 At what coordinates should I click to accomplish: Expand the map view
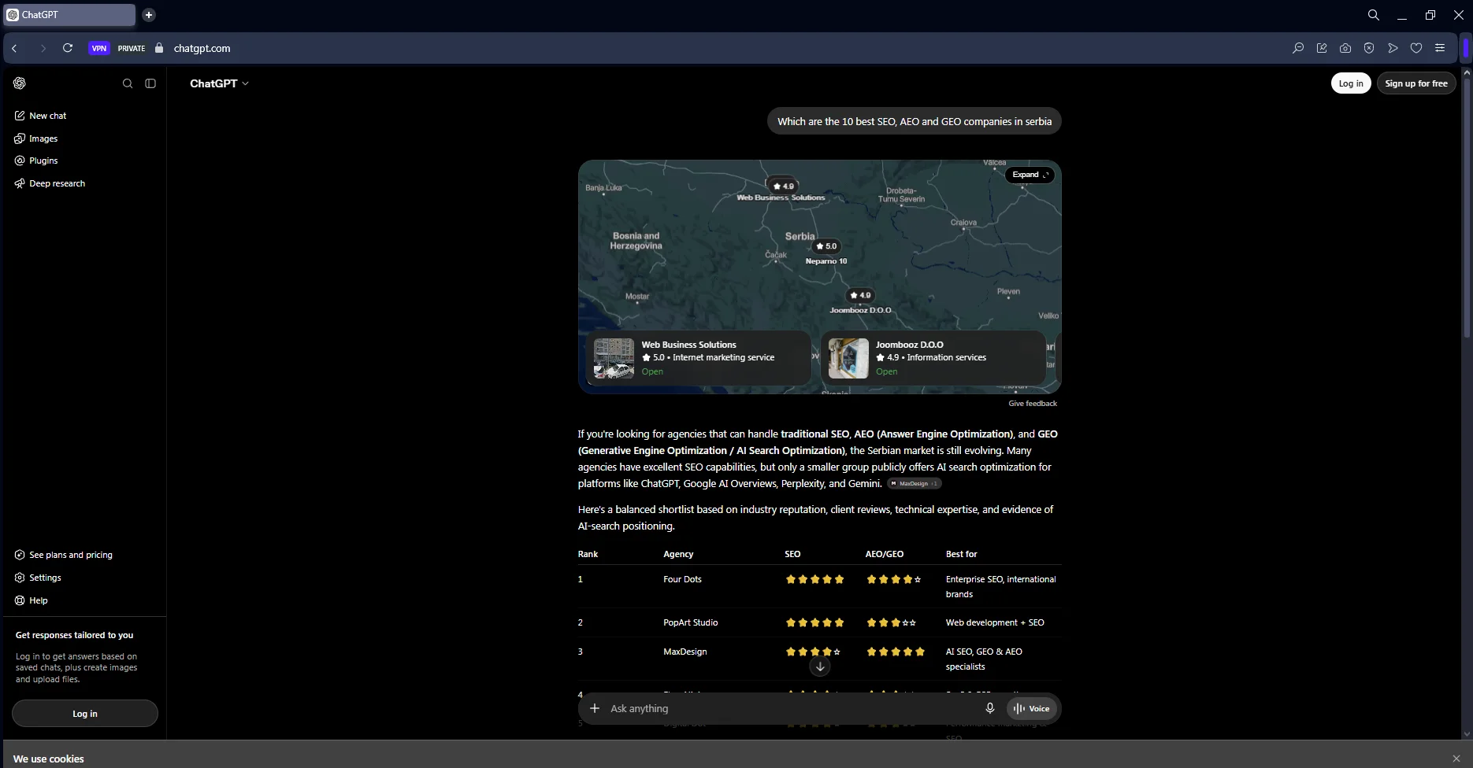click(x=1030, y=175)
